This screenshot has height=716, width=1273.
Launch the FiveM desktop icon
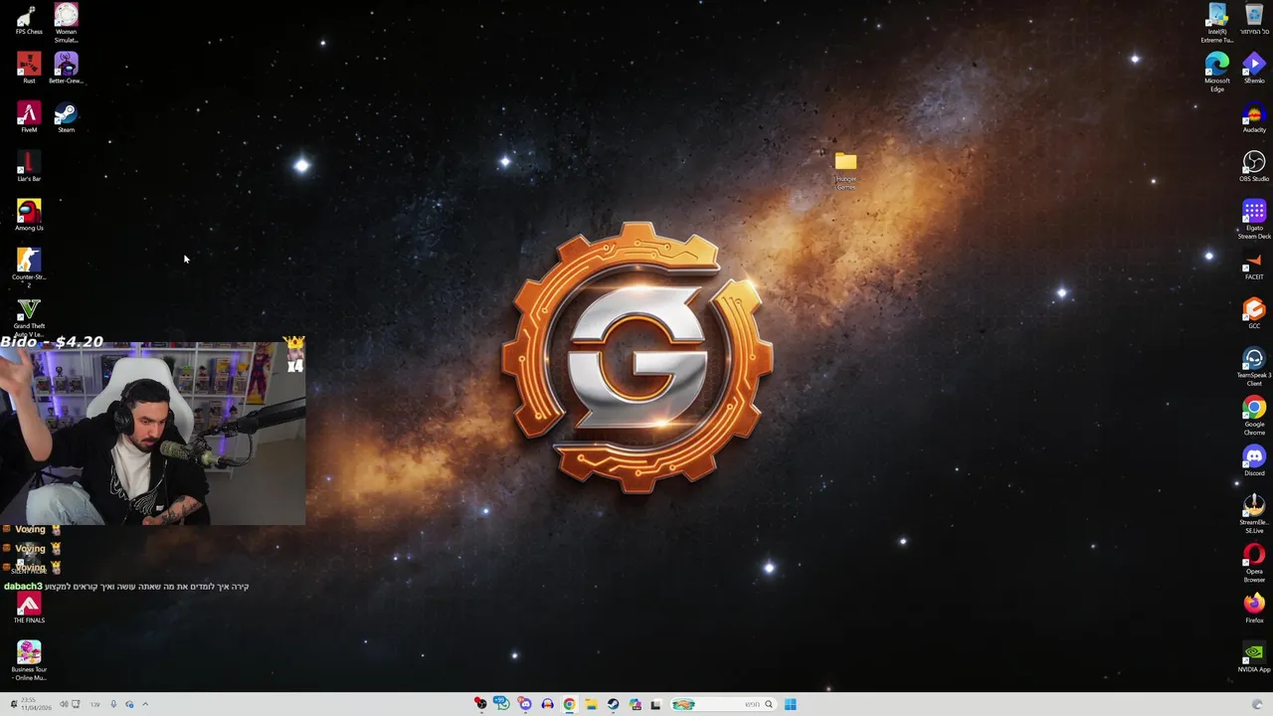[29, 117]
